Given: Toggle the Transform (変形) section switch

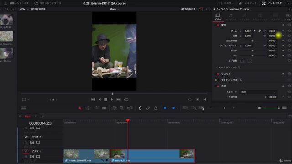Looking at the screenshot, I should click(x=217, y=25).
